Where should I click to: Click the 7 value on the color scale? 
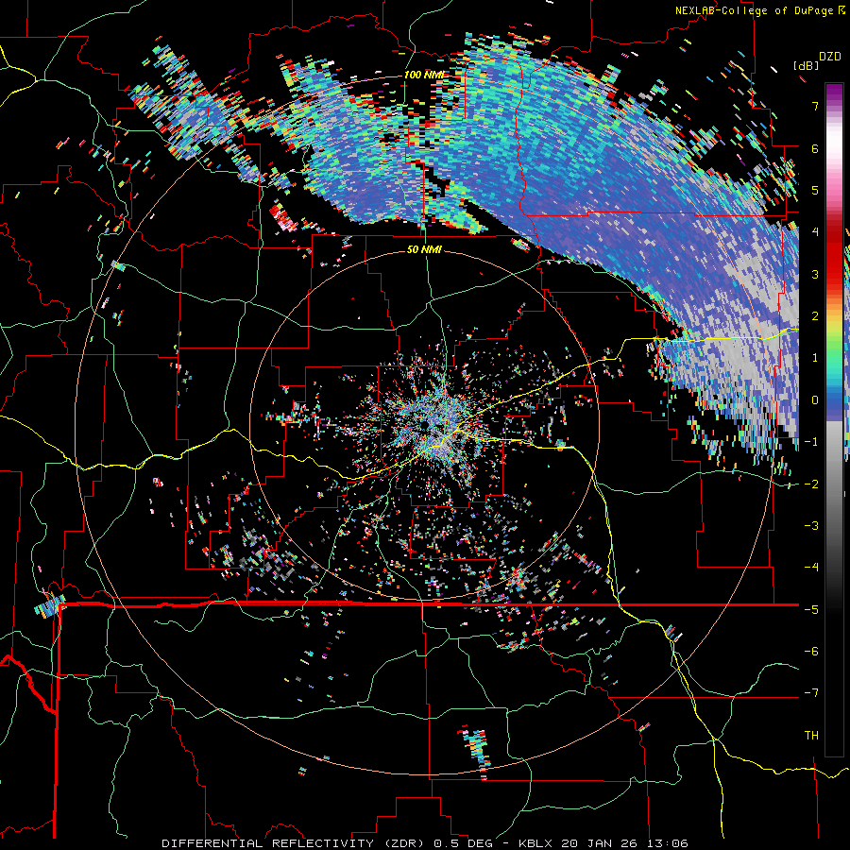[x=815, y=106]
